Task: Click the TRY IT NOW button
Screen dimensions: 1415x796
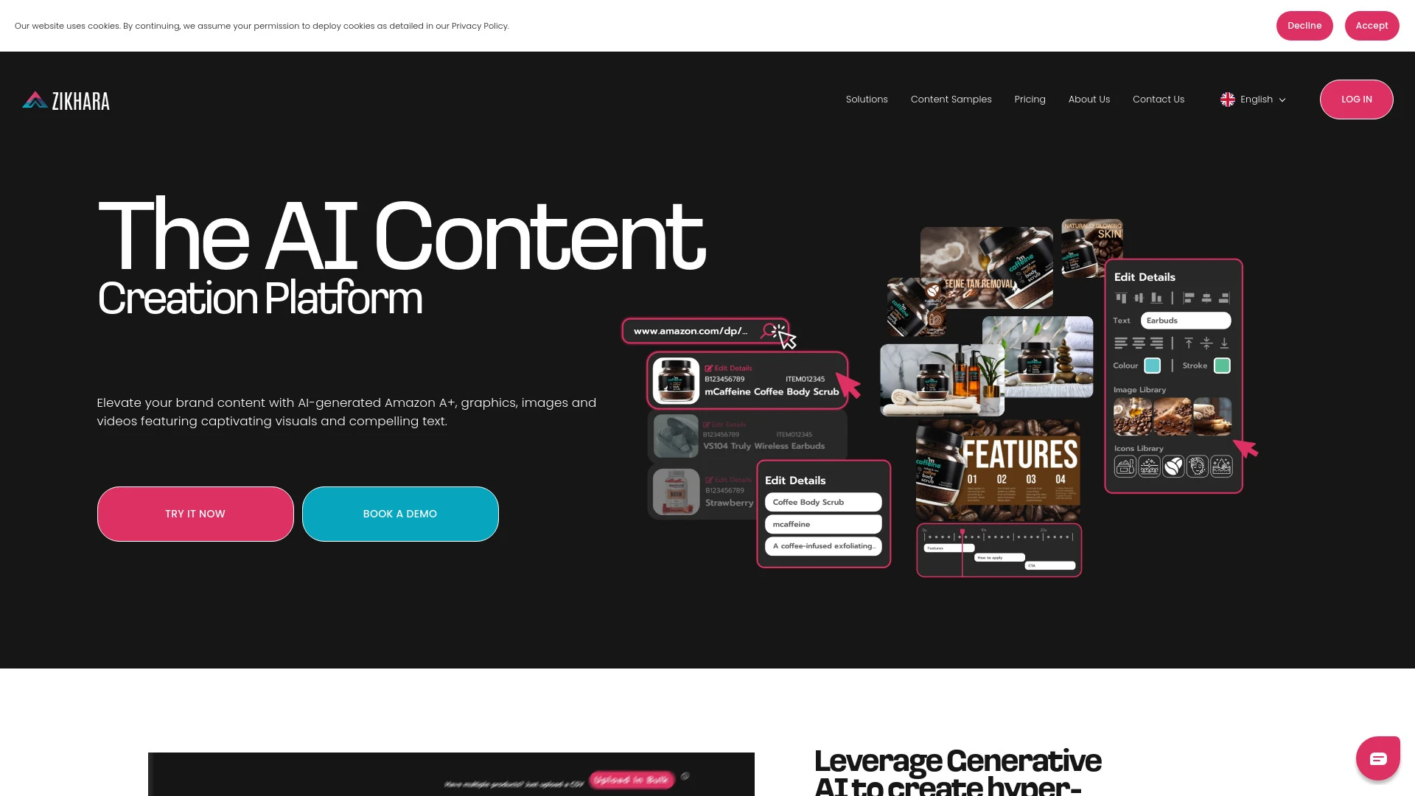Action: point(195,513)
